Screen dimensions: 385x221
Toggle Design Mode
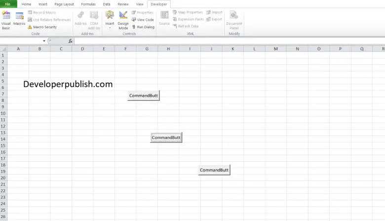point(123,20)
